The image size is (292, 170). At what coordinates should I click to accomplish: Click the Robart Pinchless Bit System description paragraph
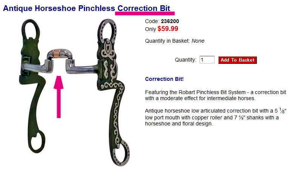pyautogui.click(x=215, y=95)
